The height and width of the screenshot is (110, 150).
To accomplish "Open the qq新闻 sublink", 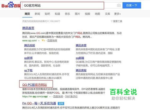I will click(28, 58).
